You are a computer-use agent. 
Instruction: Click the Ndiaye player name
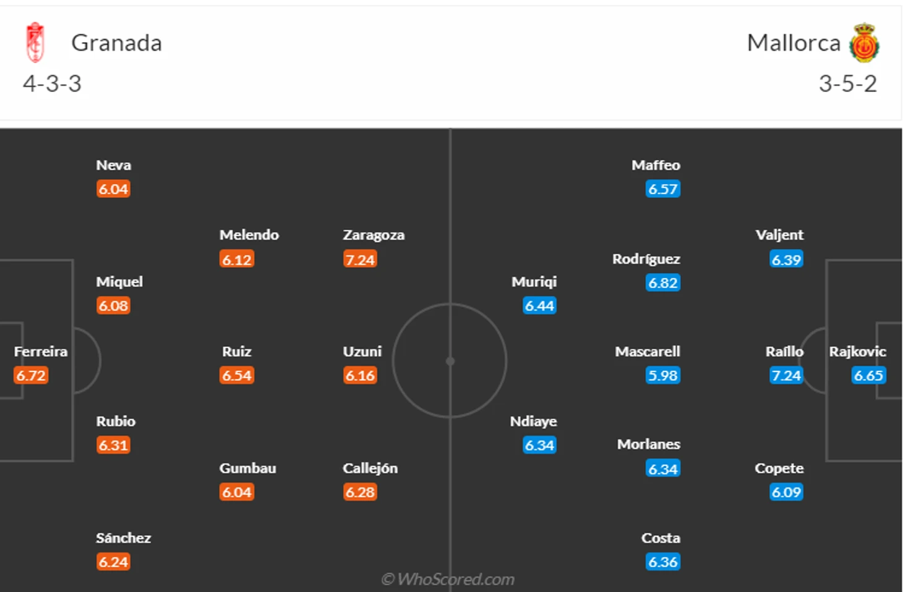(x=533, y=421)
